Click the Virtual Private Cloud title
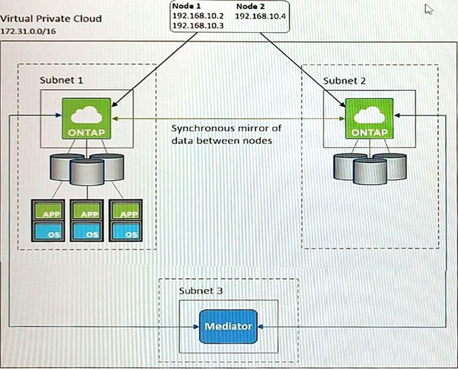Image resolution: width=458 pixels, height=369 pixels. coord(51,19)
